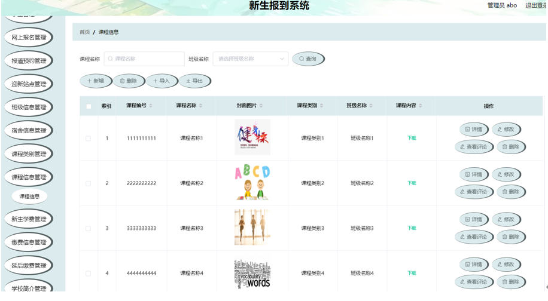Click 删除 for 课程名称4 row
The image size is (548, 301).
click(x=511, y=282)
